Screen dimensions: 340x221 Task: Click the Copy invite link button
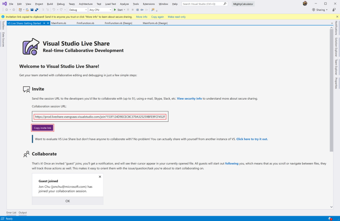pos(42,128)
